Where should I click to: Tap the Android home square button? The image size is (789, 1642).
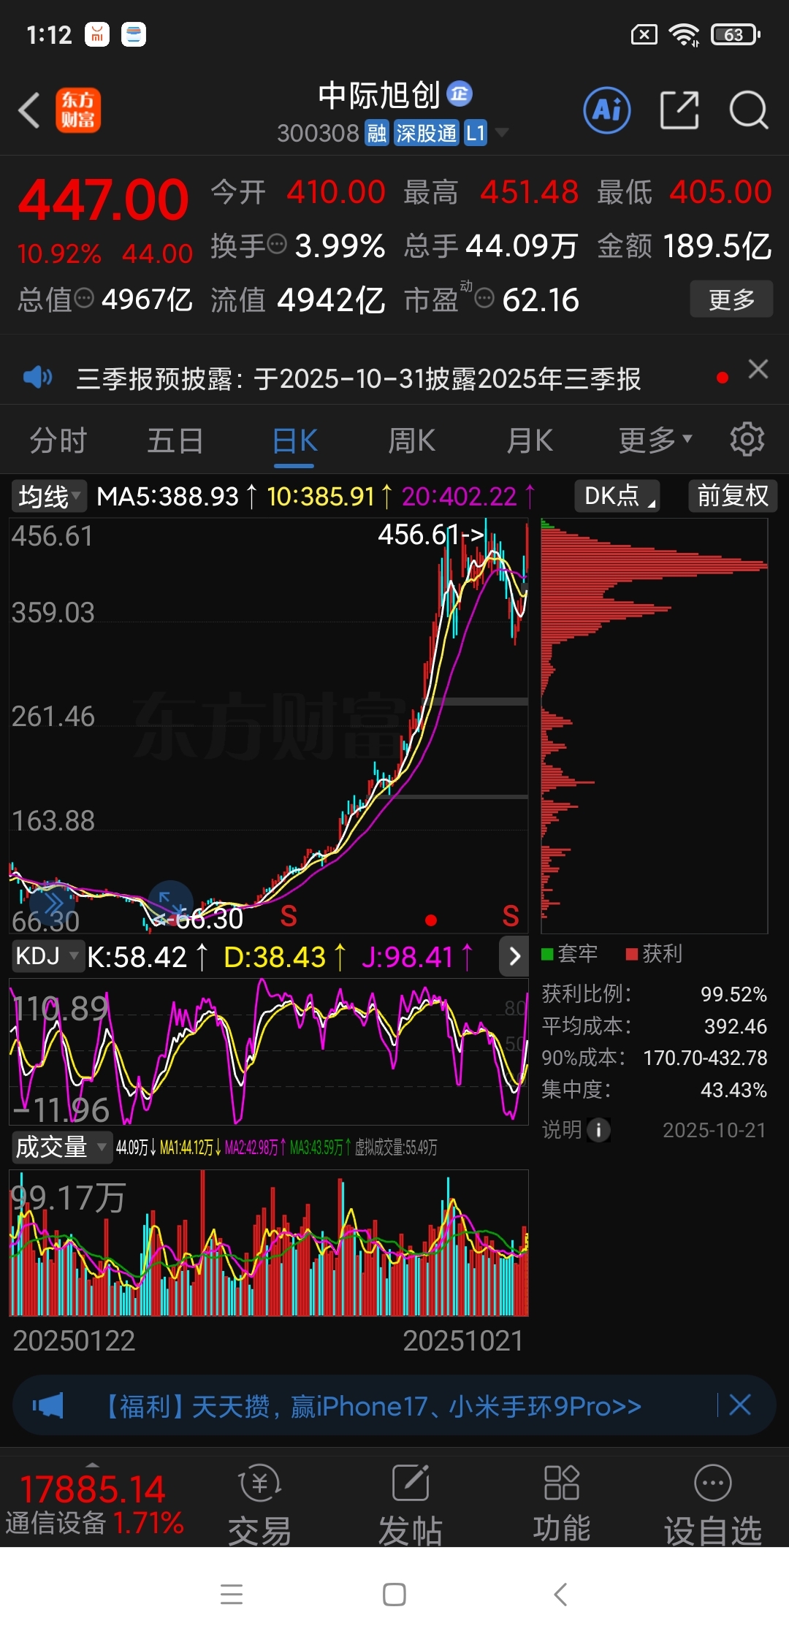(x=394, y=1594)
